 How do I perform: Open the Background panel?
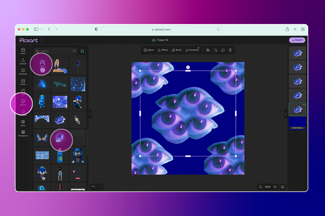click(23, 133)
